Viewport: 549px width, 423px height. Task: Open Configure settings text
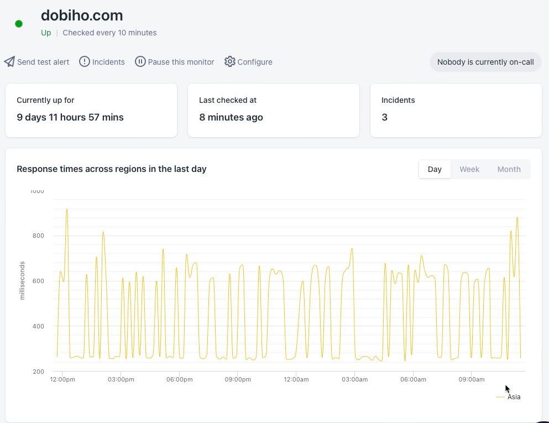pyautogui.click(x=255, y=62)
